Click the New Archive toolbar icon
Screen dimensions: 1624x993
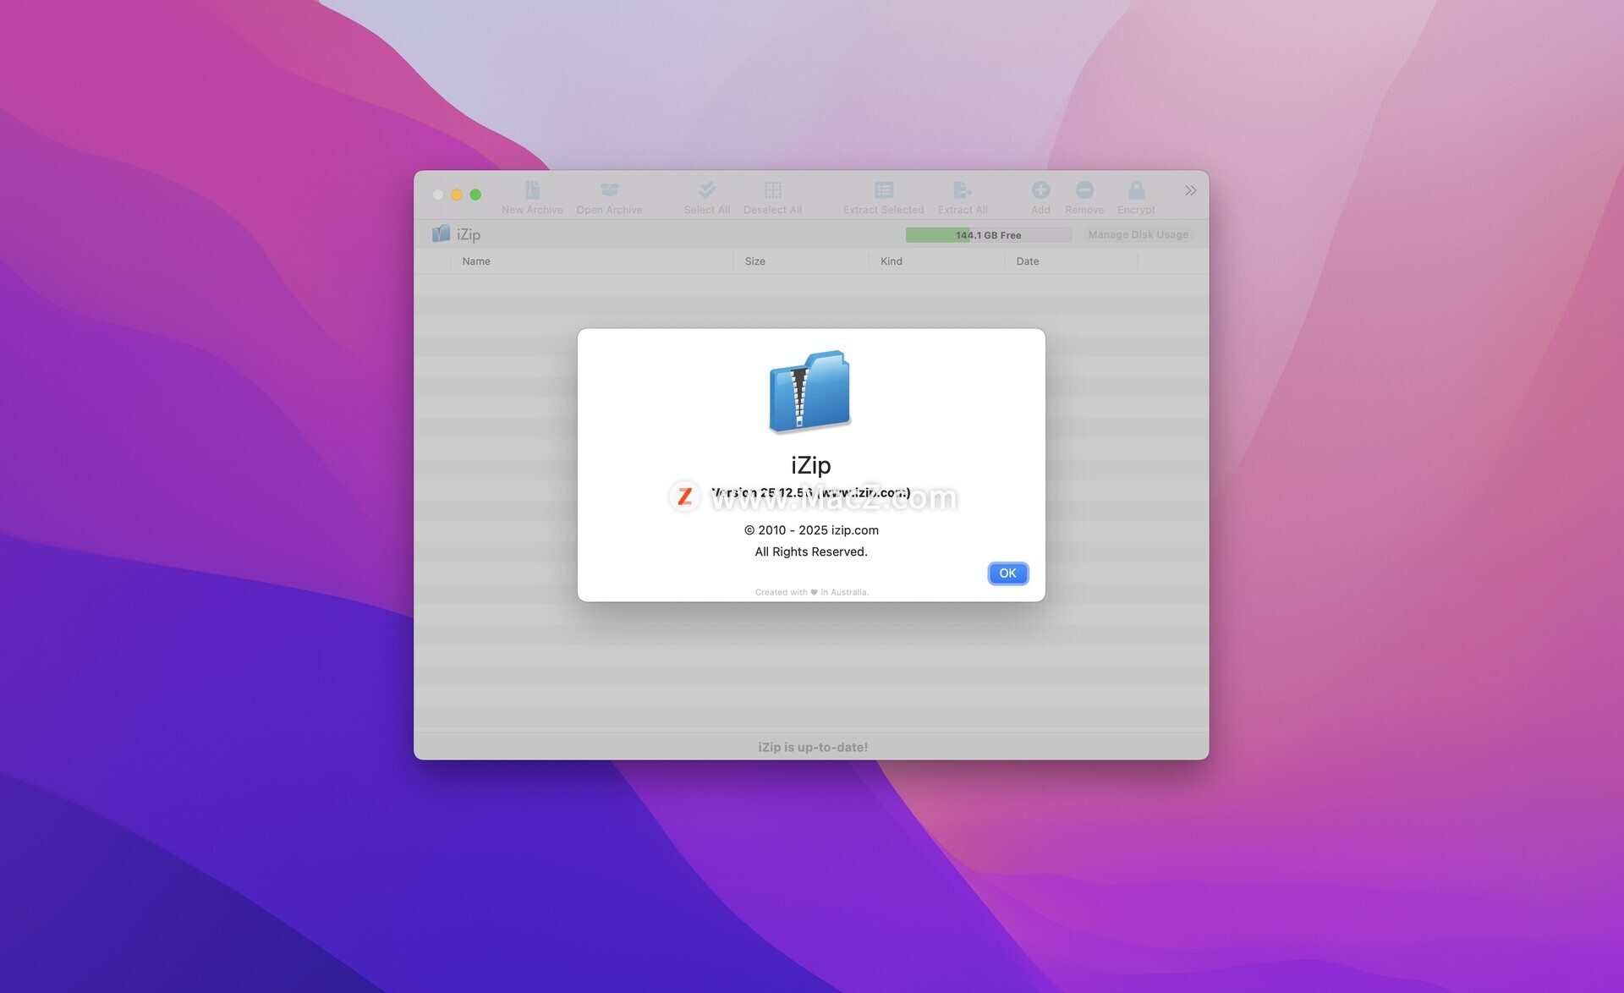(x=532, y=190)
